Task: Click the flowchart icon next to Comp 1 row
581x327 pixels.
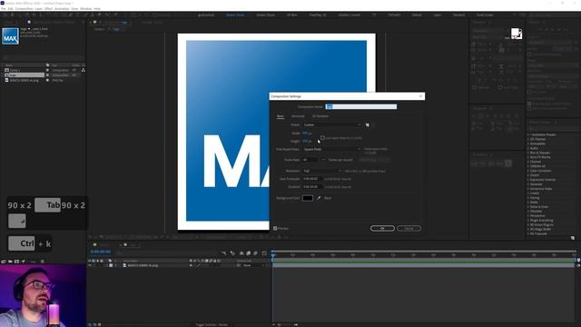Action: (83, 70)
